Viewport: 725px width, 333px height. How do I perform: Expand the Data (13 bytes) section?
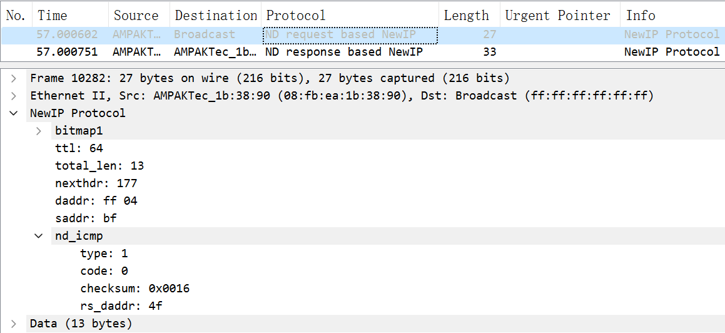[14, 324]
